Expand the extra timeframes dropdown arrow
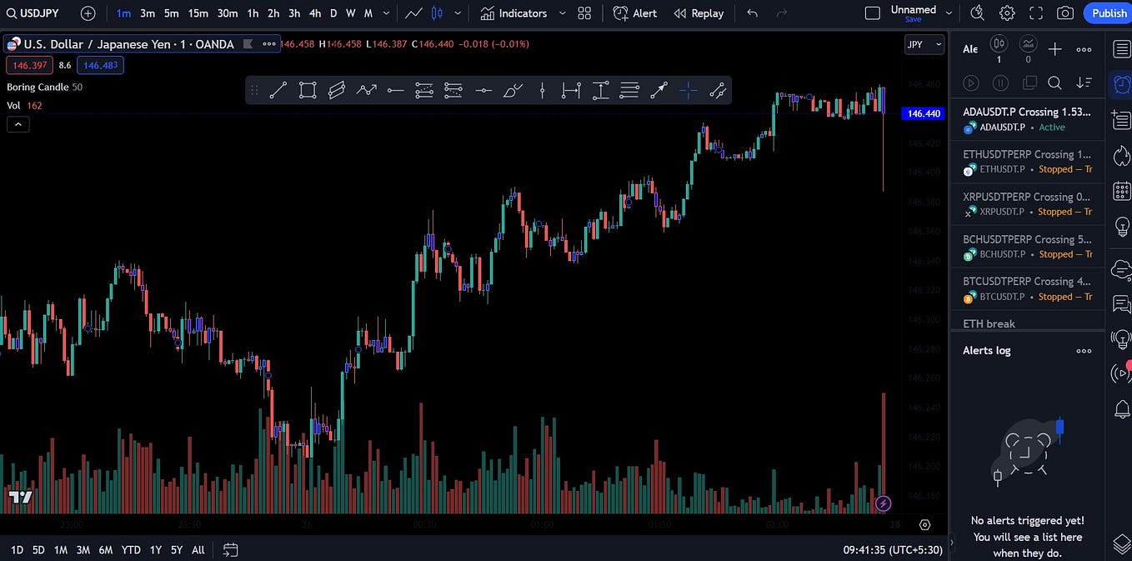This screenshot has width=1132, height=561. pyautogui.click(x=385, y=13)
